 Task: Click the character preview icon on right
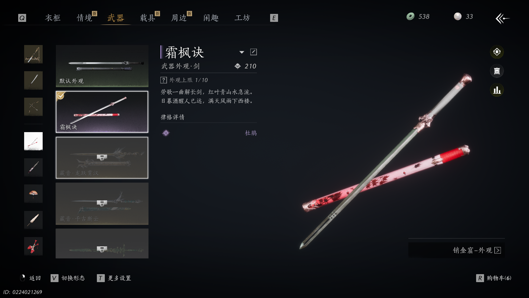click(497, 71)
